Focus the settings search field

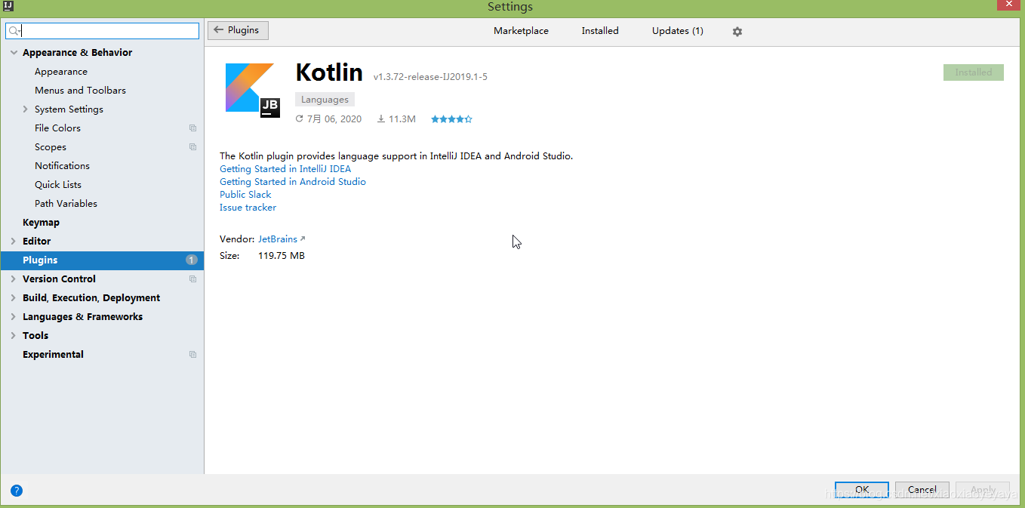(103, 31)
